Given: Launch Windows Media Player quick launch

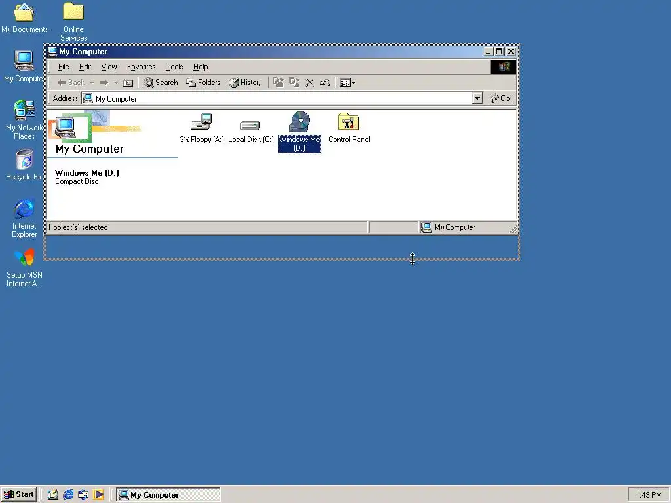Looking at the screenshot, I should pyautogui.click(x=98, y=494).
